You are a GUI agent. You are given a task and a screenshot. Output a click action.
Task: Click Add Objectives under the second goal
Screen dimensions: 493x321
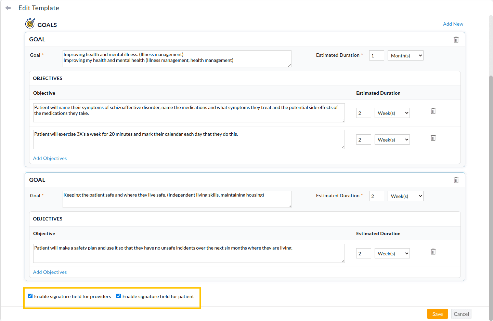(x=50, y=272)
